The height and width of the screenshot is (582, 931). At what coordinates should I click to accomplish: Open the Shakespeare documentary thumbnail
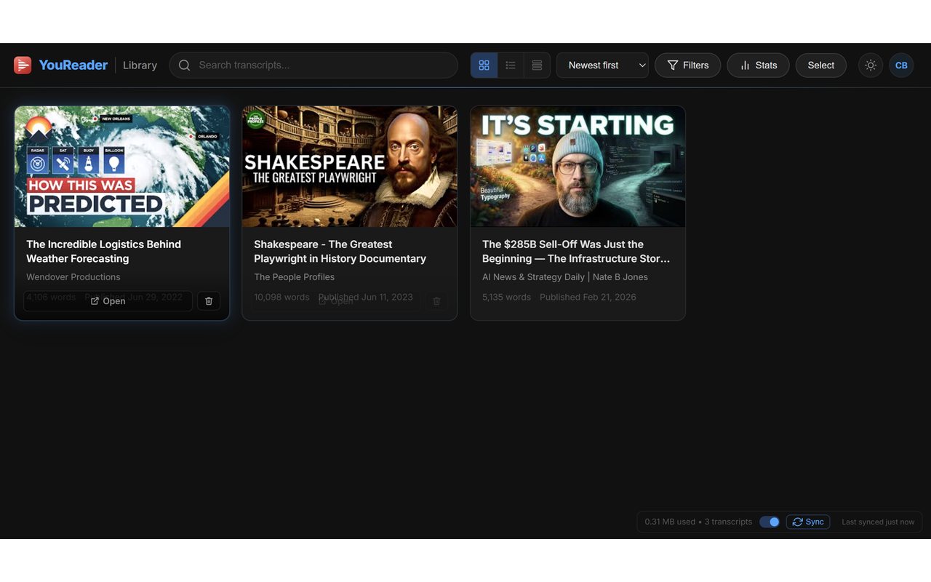[x=350, y=167]
